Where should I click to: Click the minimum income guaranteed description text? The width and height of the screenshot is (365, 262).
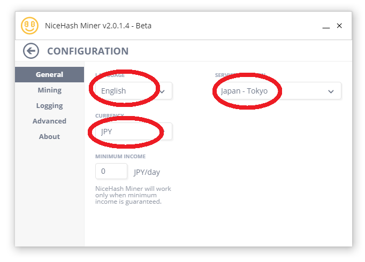pyautogui.click(x=133, y=195)
